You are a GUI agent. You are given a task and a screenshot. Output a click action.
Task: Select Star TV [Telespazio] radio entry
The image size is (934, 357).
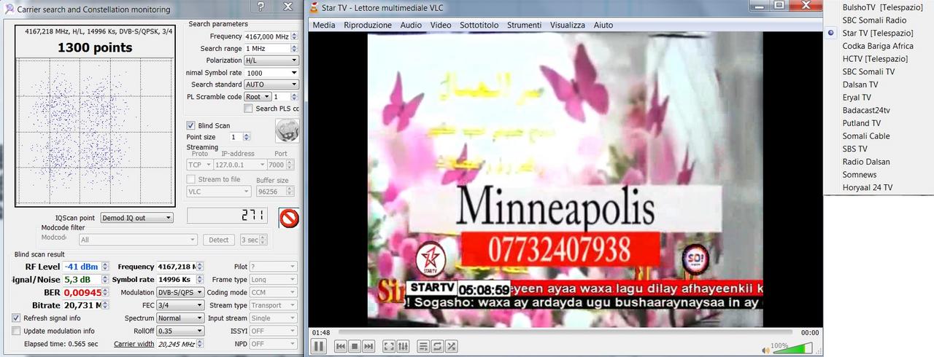click(877, 34)
